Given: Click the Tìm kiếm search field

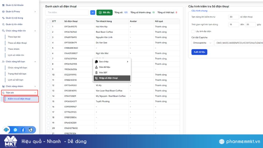Looking at the screenshot, I should point(67,12).
